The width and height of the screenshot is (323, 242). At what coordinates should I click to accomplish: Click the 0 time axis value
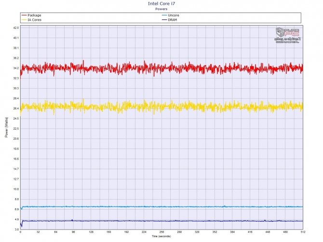point(20,232)
